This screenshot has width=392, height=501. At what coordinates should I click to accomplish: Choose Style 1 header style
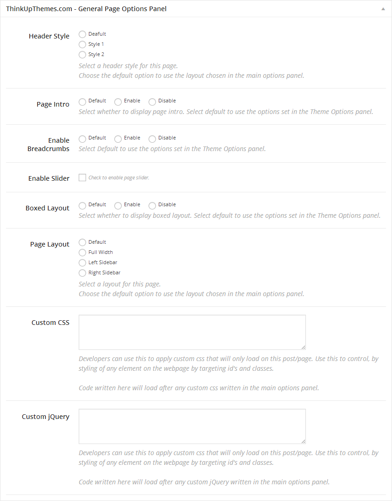pyautogui.click(x=82, y=44)
